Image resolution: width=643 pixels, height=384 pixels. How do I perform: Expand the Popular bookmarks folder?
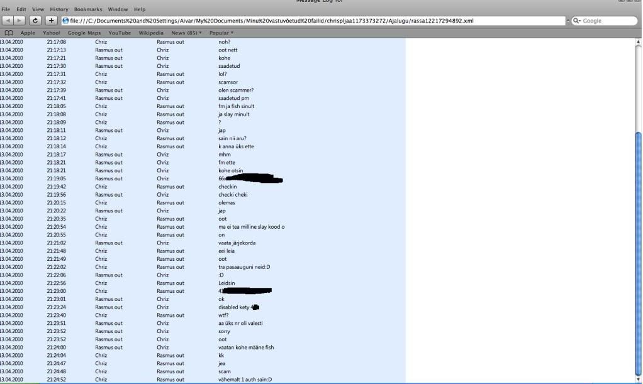coord(221,33)
